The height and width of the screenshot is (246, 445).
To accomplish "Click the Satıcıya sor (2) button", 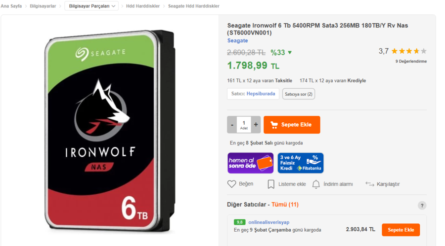I will [299, 94].
